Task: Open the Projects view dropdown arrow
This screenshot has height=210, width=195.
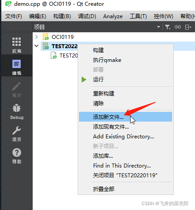Action: click(x=158, y=27)
